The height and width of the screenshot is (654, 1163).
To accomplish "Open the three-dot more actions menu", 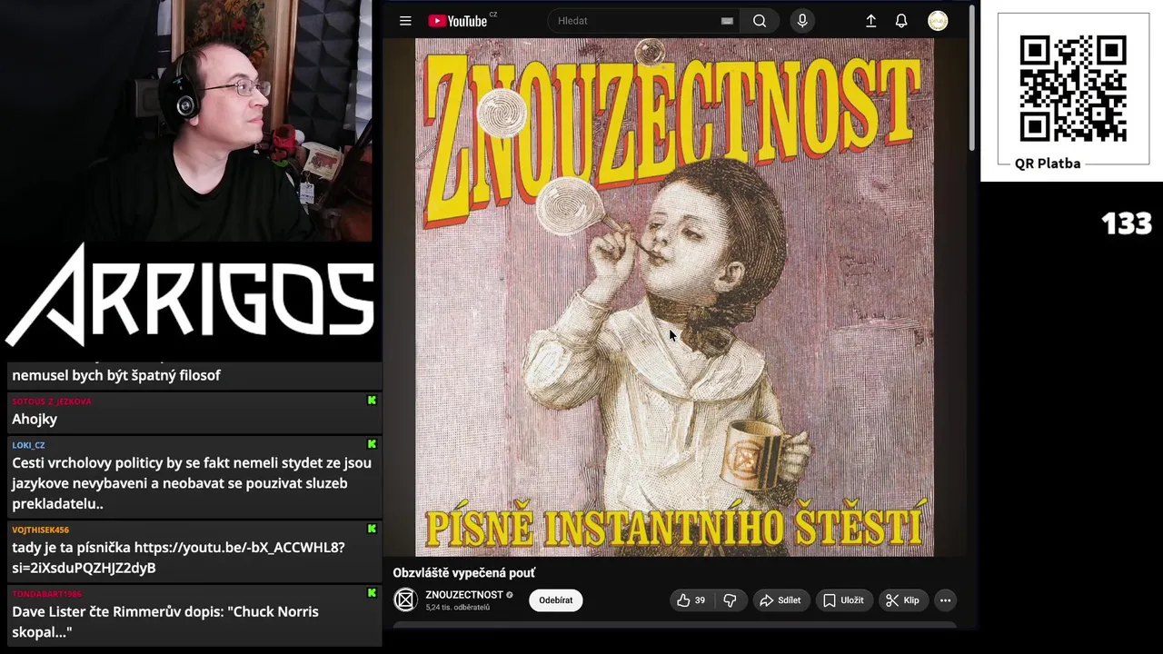I will tap(945, 600).
